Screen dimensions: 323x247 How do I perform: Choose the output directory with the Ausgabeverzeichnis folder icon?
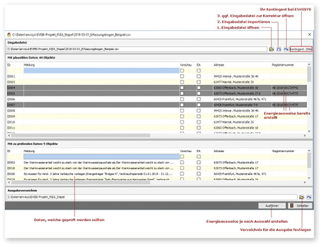[x=302, y=197]
